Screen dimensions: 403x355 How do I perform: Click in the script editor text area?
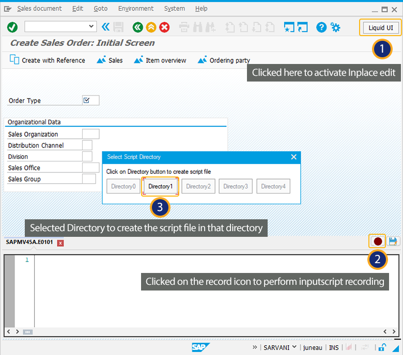tap(216, 292)
